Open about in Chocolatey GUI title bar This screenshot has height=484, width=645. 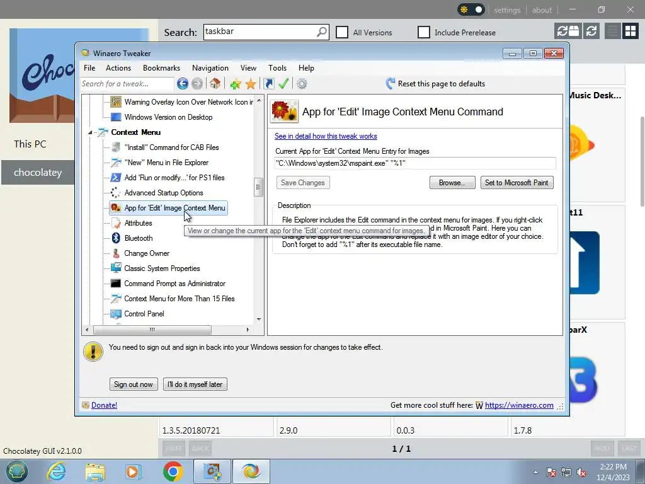tap(542, 10)
